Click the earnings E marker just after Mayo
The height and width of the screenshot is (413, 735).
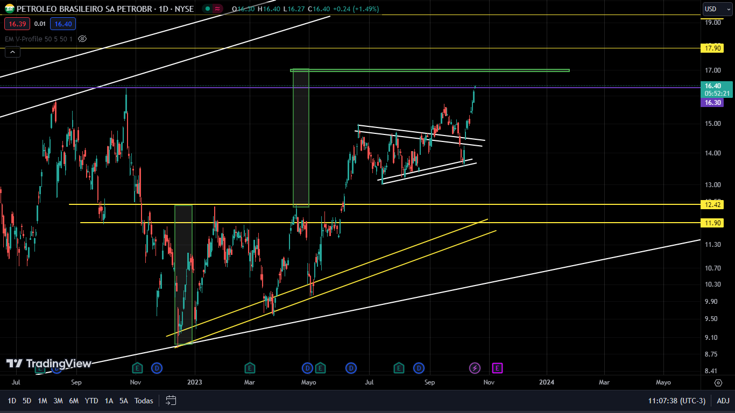coord(320,368)
